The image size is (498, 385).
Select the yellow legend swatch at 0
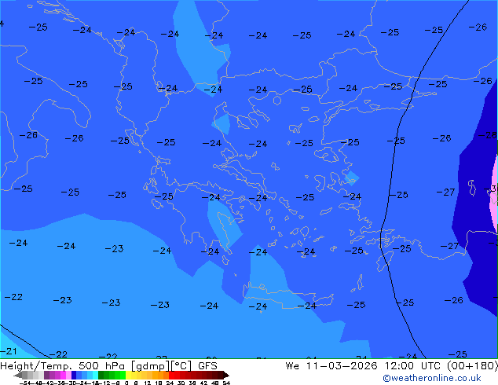coord(128,375)
